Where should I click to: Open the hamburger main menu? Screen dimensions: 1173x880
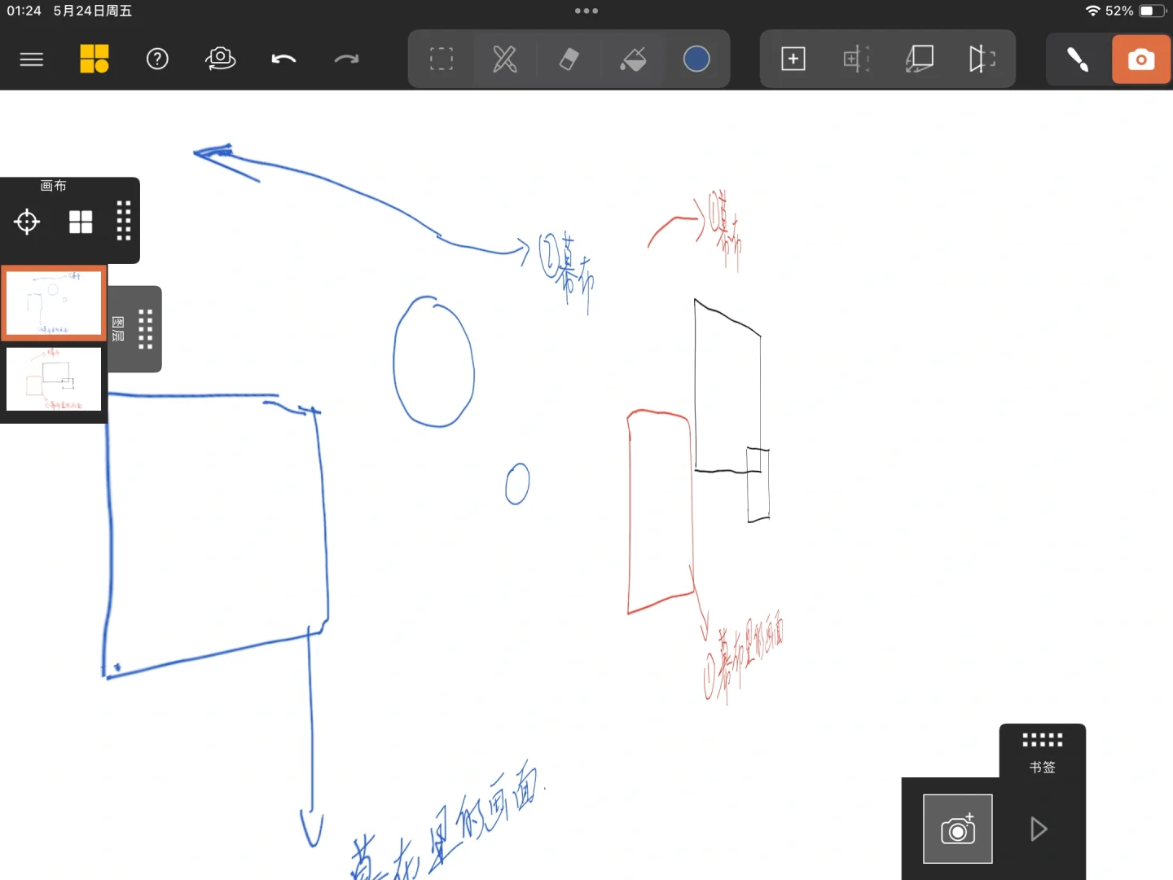[31, 59]
